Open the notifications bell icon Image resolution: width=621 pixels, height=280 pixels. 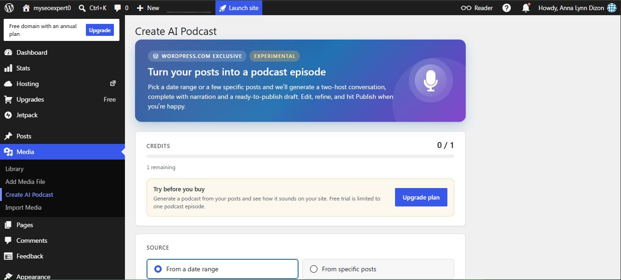pyautogui.click(x=526, y=8)
